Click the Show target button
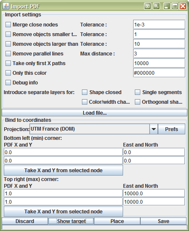The width and height of the screenshot is (189, 231). tap(71, 221)
